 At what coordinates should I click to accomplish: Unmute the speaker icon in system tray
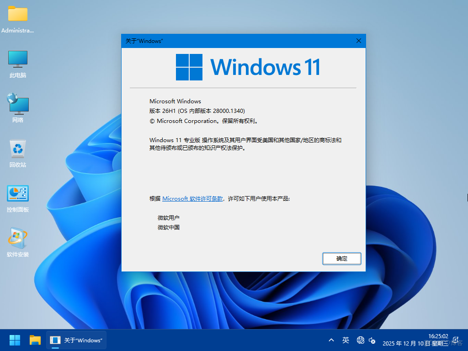coord(372,340)
